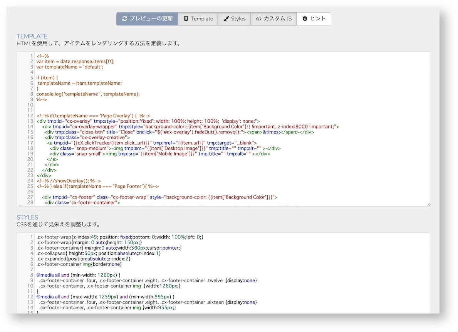The height and width of the screenshot is (332, 458).
Task: Click the .cx-footer-container margin CSS line
Action: point(109,248)
